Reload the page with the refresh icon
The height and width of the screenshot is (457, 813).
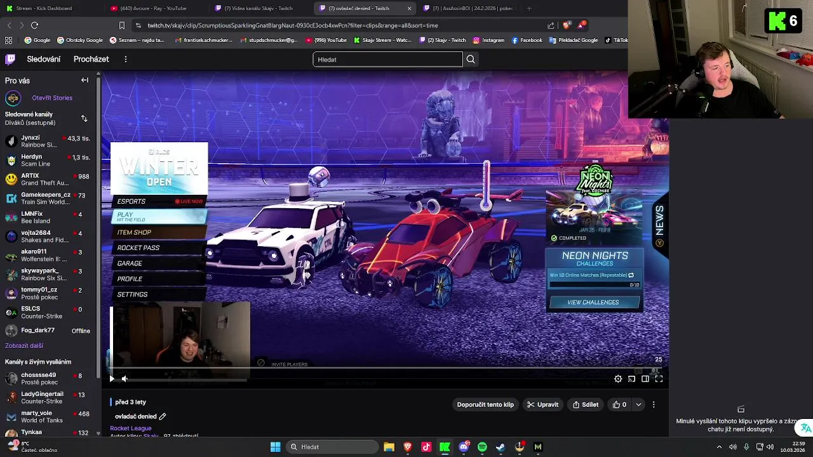[x=34, y=25]
